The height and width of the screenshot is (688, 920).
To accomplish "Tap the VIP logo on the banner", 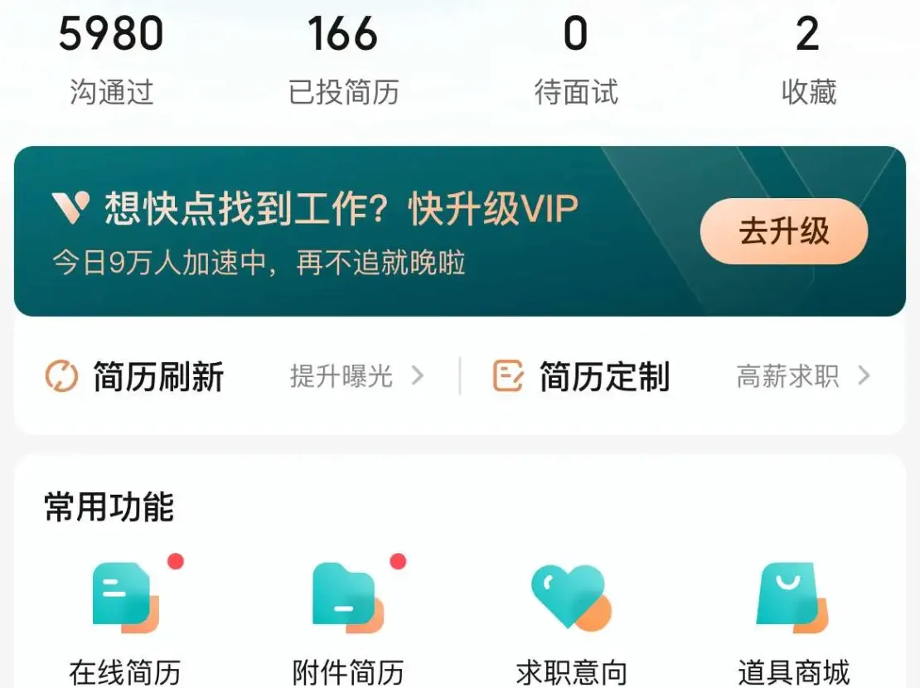I will click(x=70, y=208).
